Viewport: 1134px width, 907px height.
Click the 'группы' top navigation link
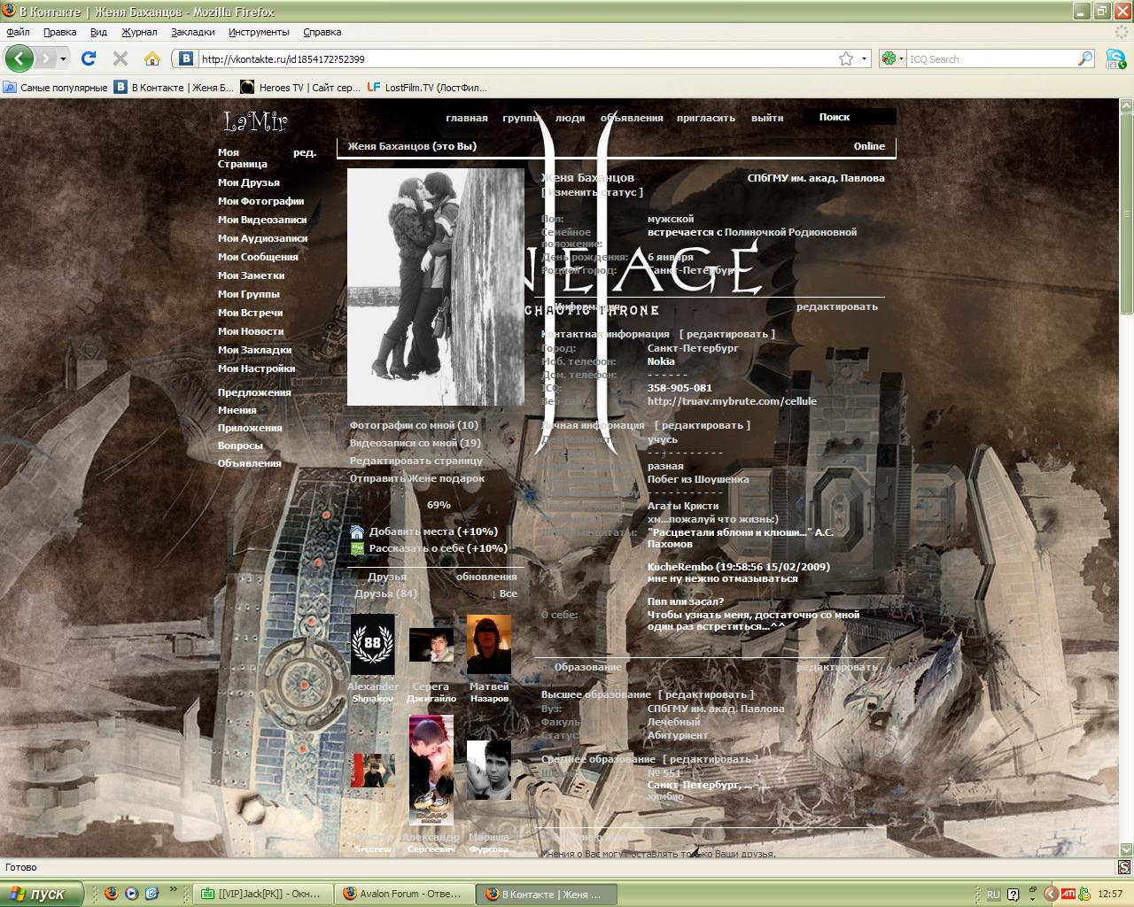521,118
